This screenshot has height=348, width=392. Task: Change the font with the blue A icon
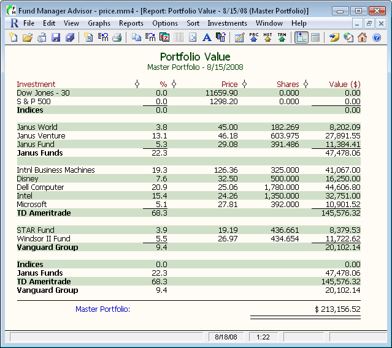(x=207, y=37)
